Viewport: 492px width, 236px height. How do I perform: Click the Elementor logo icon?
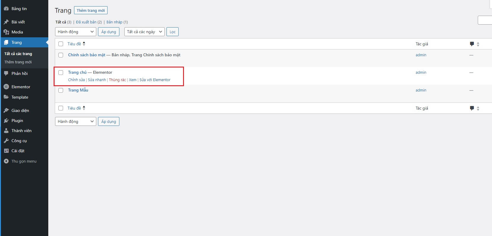tap(6, 87)
